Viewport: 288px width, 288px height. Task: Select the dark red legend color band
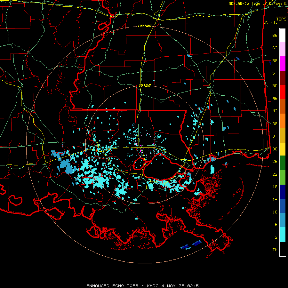pos(283,78)
